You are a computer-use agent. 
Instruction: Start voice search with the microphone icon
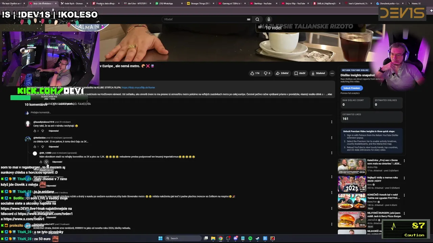[269, 19]
